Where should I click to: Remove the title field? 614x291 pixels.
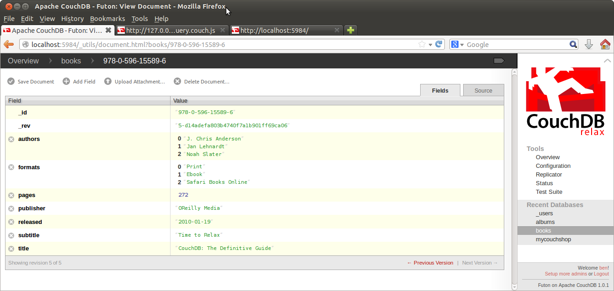pyautogui.click(x=11, y=249)
